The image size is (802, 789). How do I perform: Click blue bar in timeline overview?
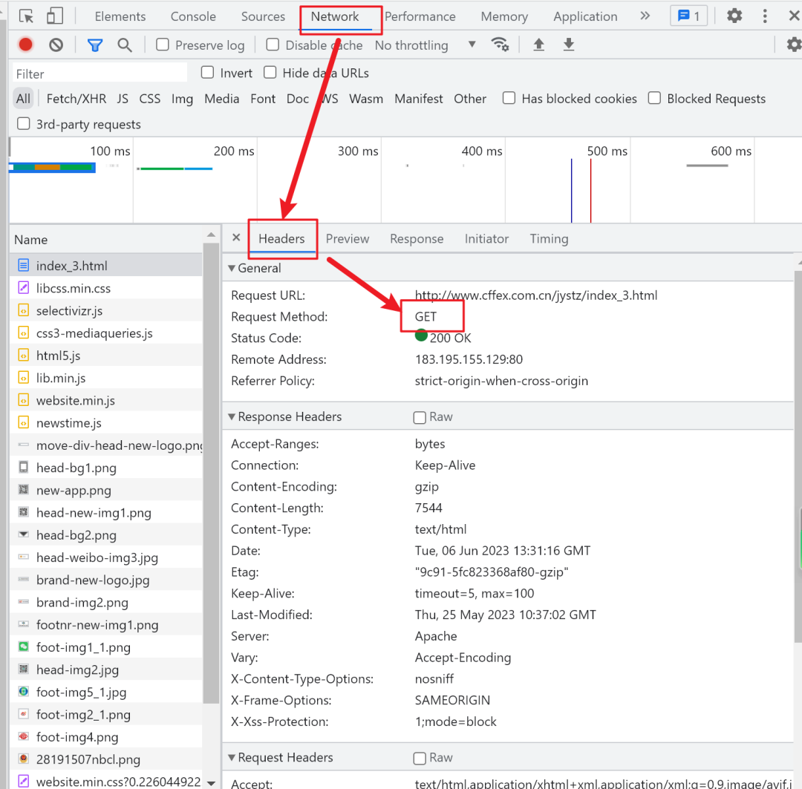(x=52, y=168)
